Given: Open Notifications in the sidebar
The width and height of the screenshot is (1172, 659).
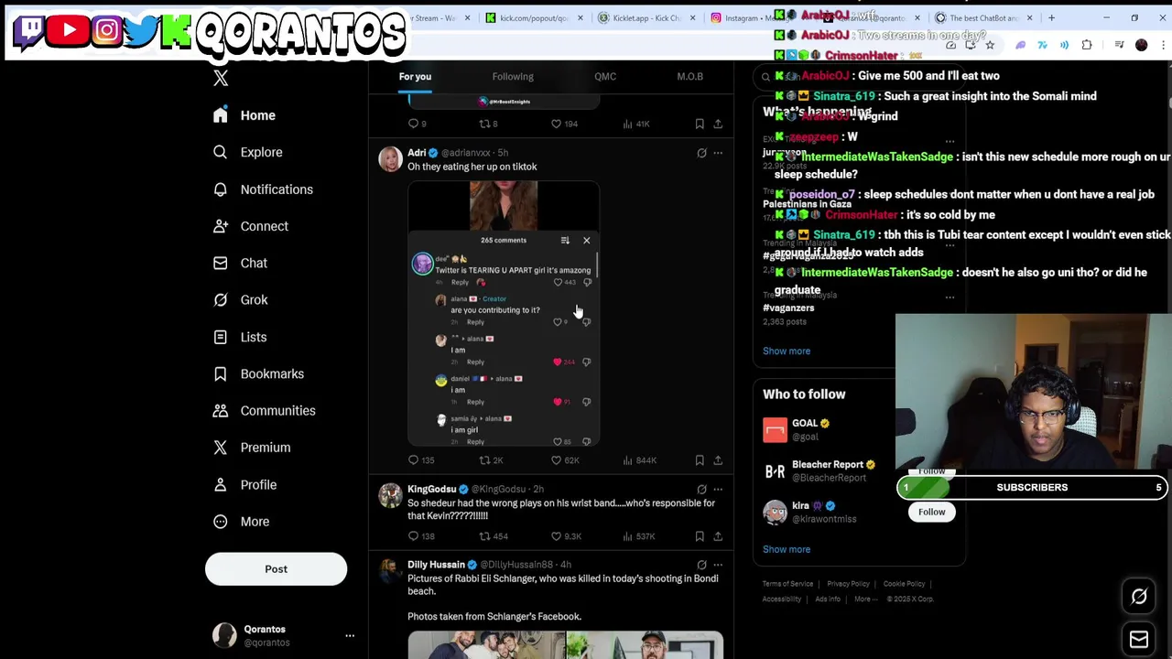Looking at the screenshot, I should (263, 189).
